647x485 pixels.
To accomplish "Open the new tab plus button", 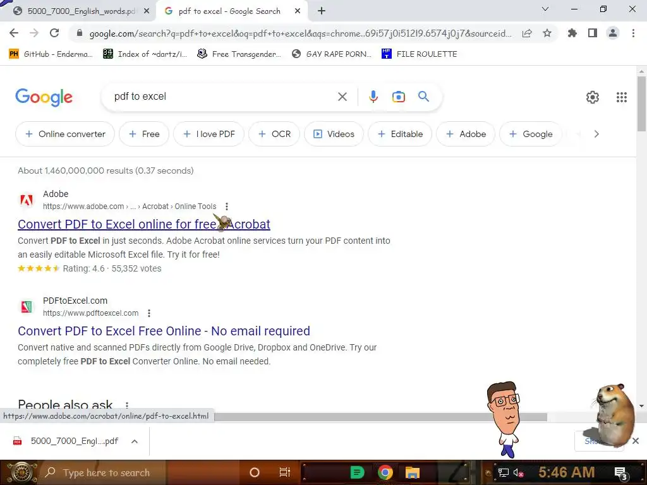I will click(322, 11).
